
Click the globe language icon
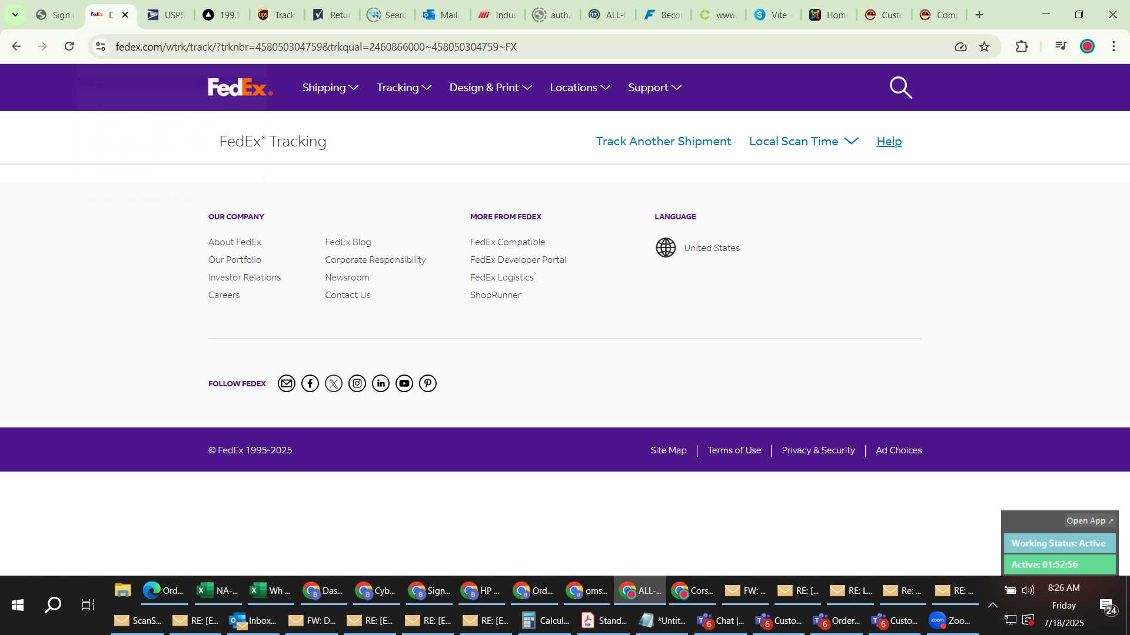pyautogui.click(x=666, y=248)
